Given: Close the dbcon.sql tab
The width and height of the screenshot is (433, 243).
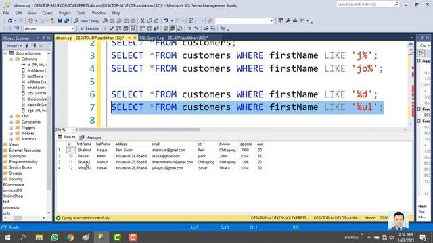Looking at the screenshot, I should coord(135,38).
